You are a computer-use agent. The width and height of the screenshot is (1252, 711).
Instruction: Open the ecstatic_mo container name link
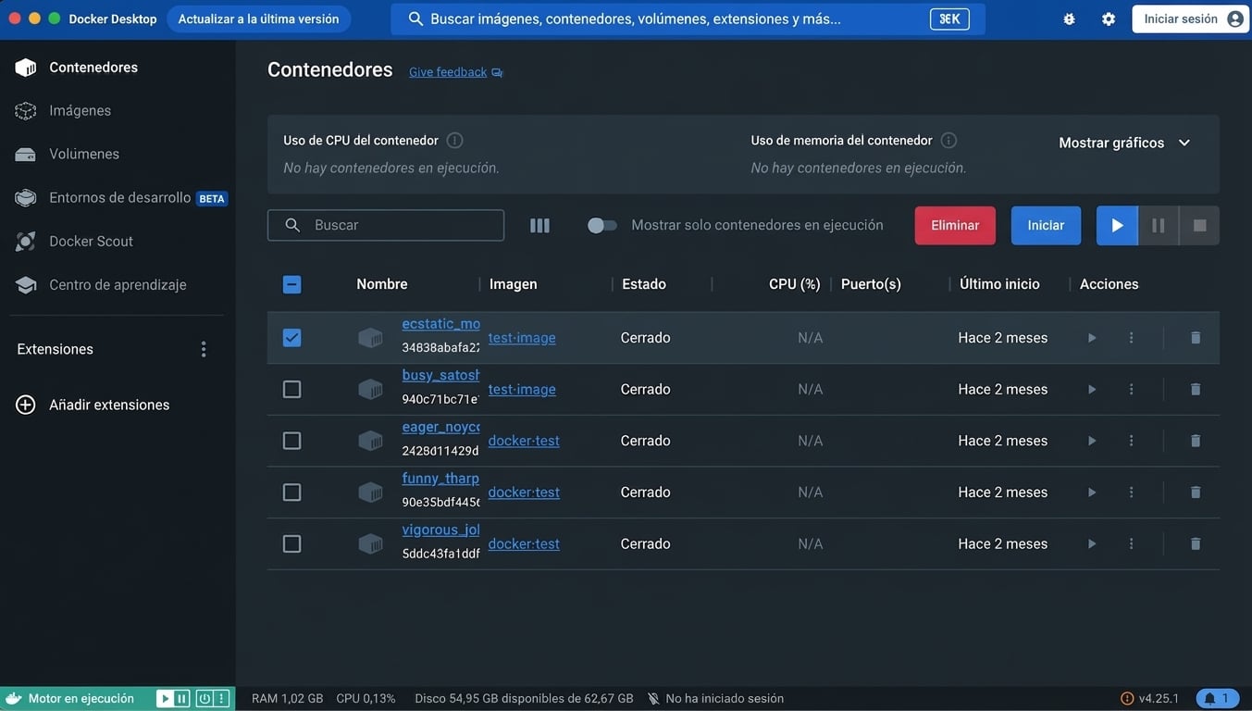coord(440,324)
